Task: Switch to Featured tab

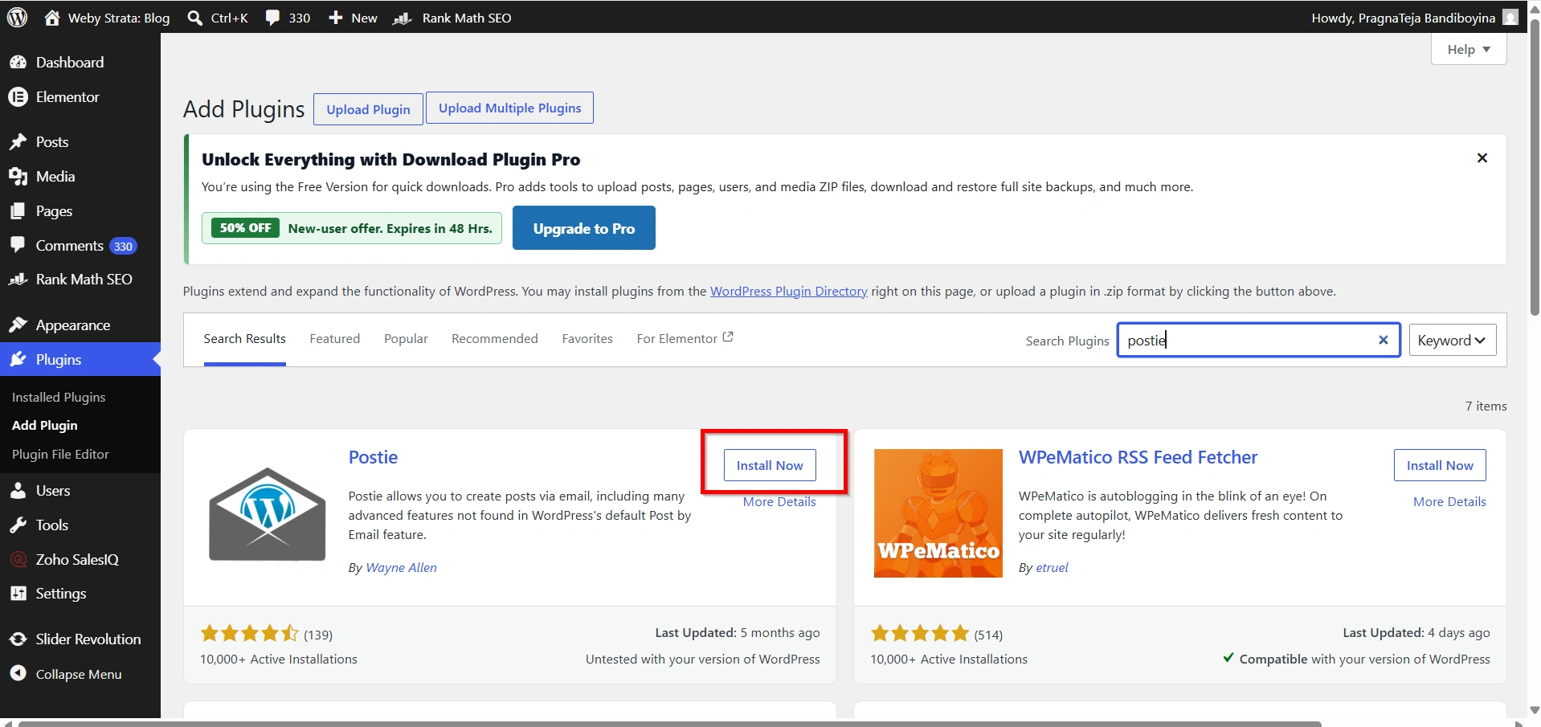Action: (x=335, y=339)
